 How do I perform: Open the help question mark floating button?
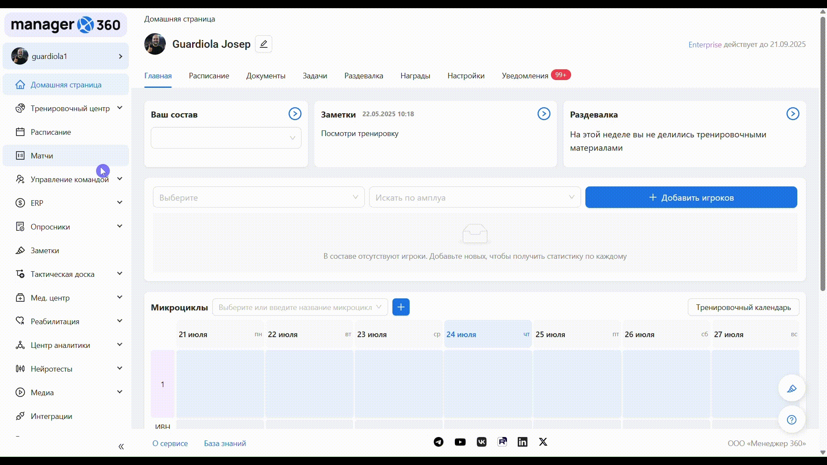point(792,420)
